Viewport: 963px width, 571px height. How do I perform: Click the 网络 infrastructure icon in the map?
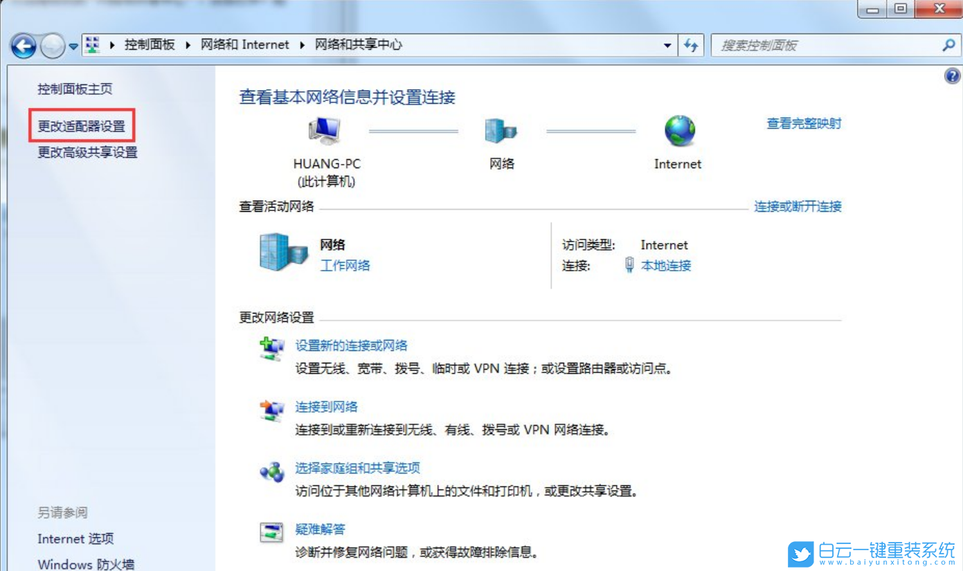500,132
